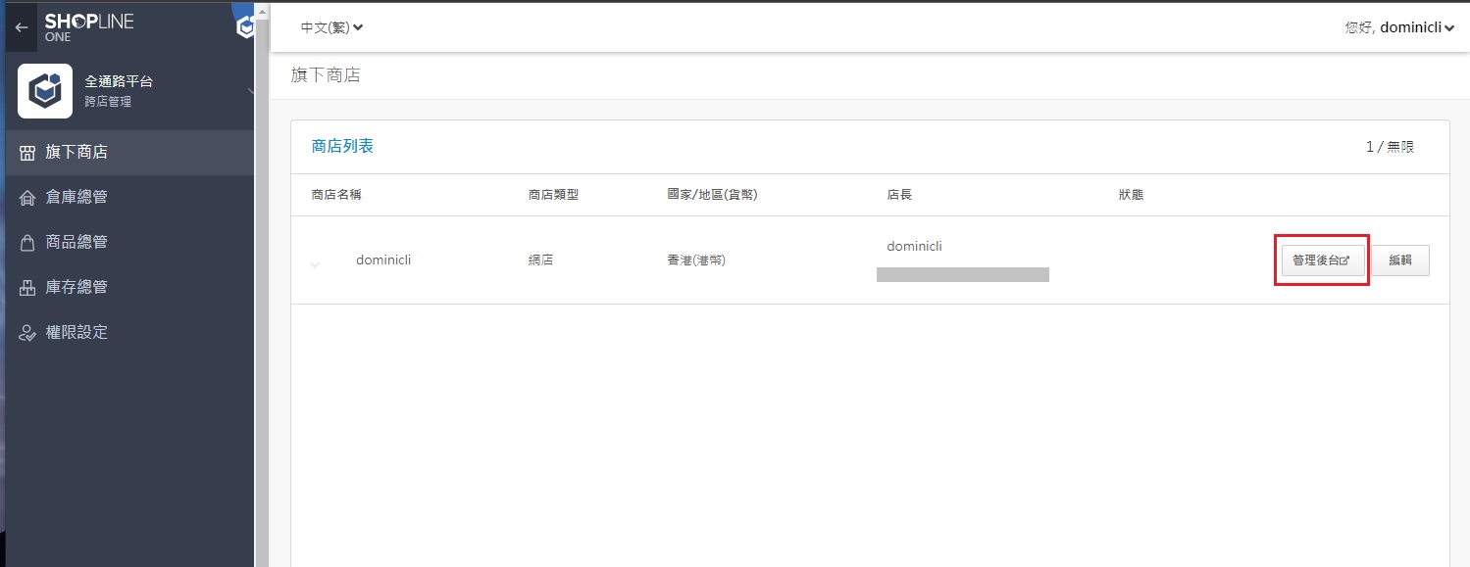
Task: Click the user-check icon next to 權限設定
Action: 27,333
